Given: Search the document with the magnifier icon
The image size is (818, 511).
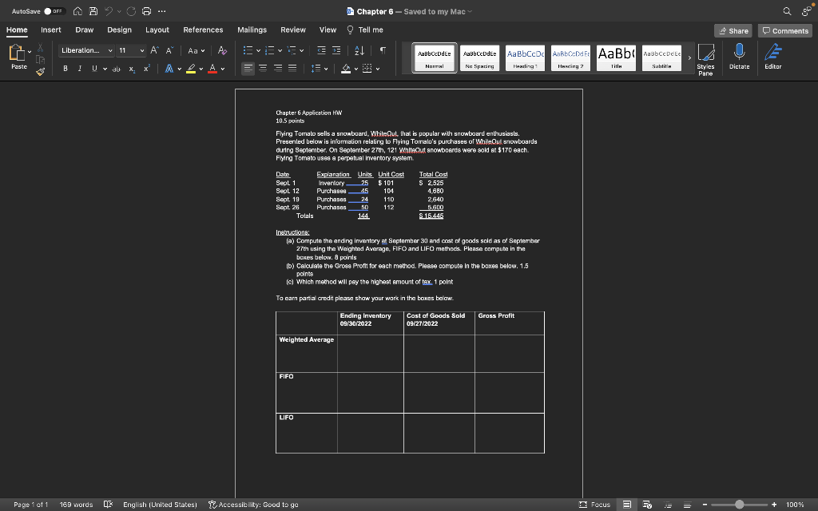Looking at the screenshot, I should (787, 11).
